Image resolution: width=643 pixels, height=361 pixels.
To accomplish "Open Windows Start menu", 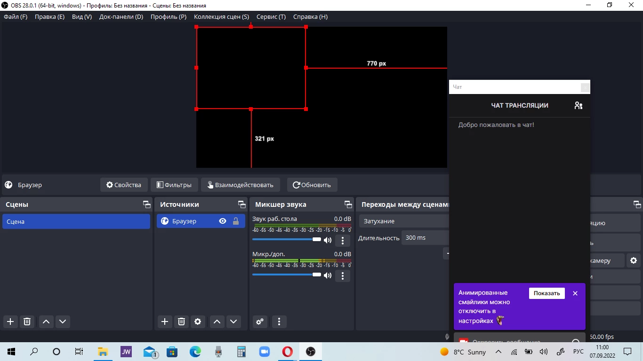I will tap(11, 352).
